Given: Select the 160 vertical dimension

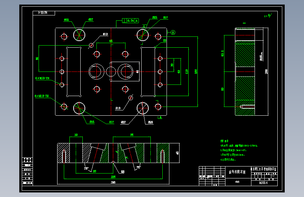Looking at the screenshot, I should [196, 72].
